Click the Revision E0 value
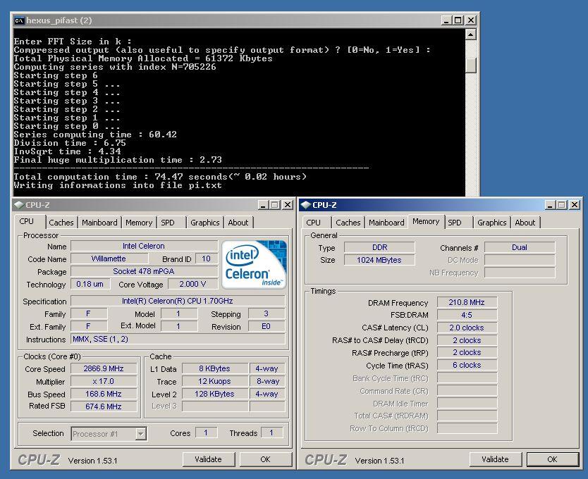The image size is (588, 479). tap(267, 326)
